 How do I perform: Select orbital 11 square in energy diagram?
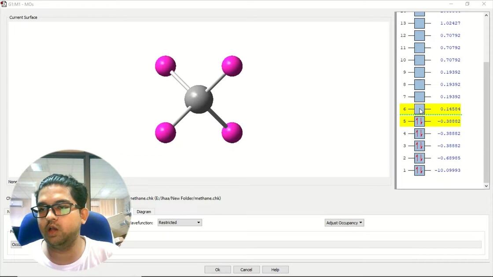tap(419, 48)
